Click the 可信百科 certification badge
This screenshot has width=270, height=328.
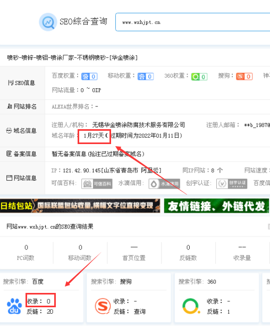pos(97,183)
